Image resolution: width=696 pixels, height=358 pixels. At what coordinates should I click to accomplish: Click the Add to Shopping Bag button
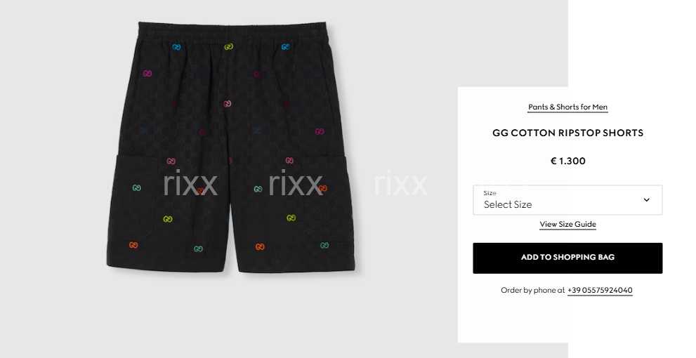(x=567, y=258)
